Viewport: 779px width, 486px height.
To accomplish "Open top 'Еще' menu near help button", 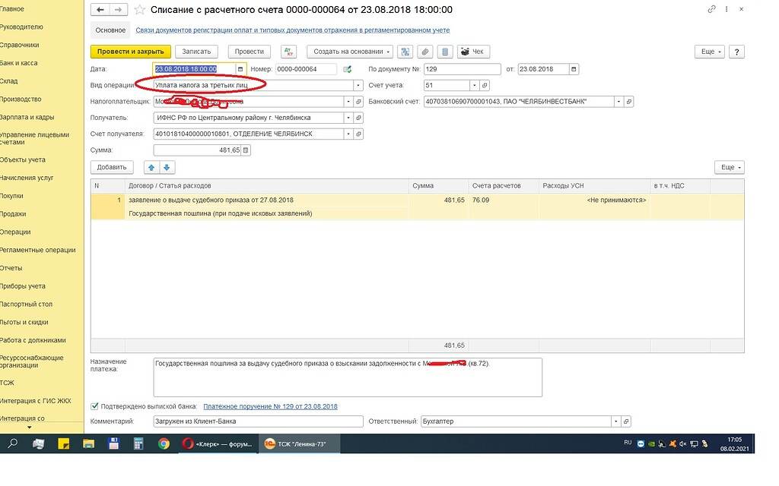I will [x=710, y=52].
